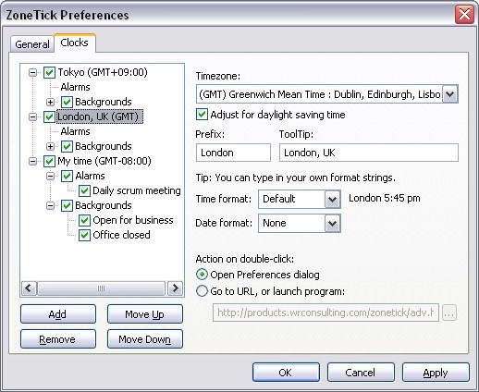The image size is (479, 392).
Task: Toggle Backgrounds checkbox under Tokyo
Action: tap(67, 102)
